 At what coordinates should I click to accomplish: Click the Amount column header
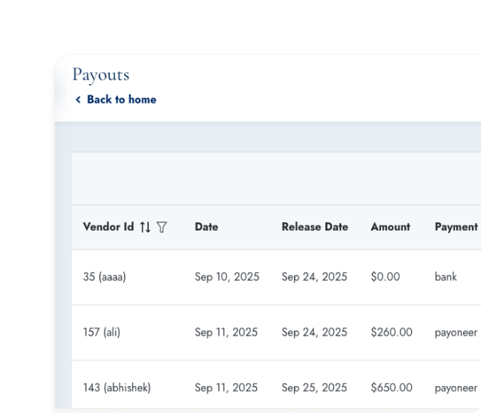point(390,227)
